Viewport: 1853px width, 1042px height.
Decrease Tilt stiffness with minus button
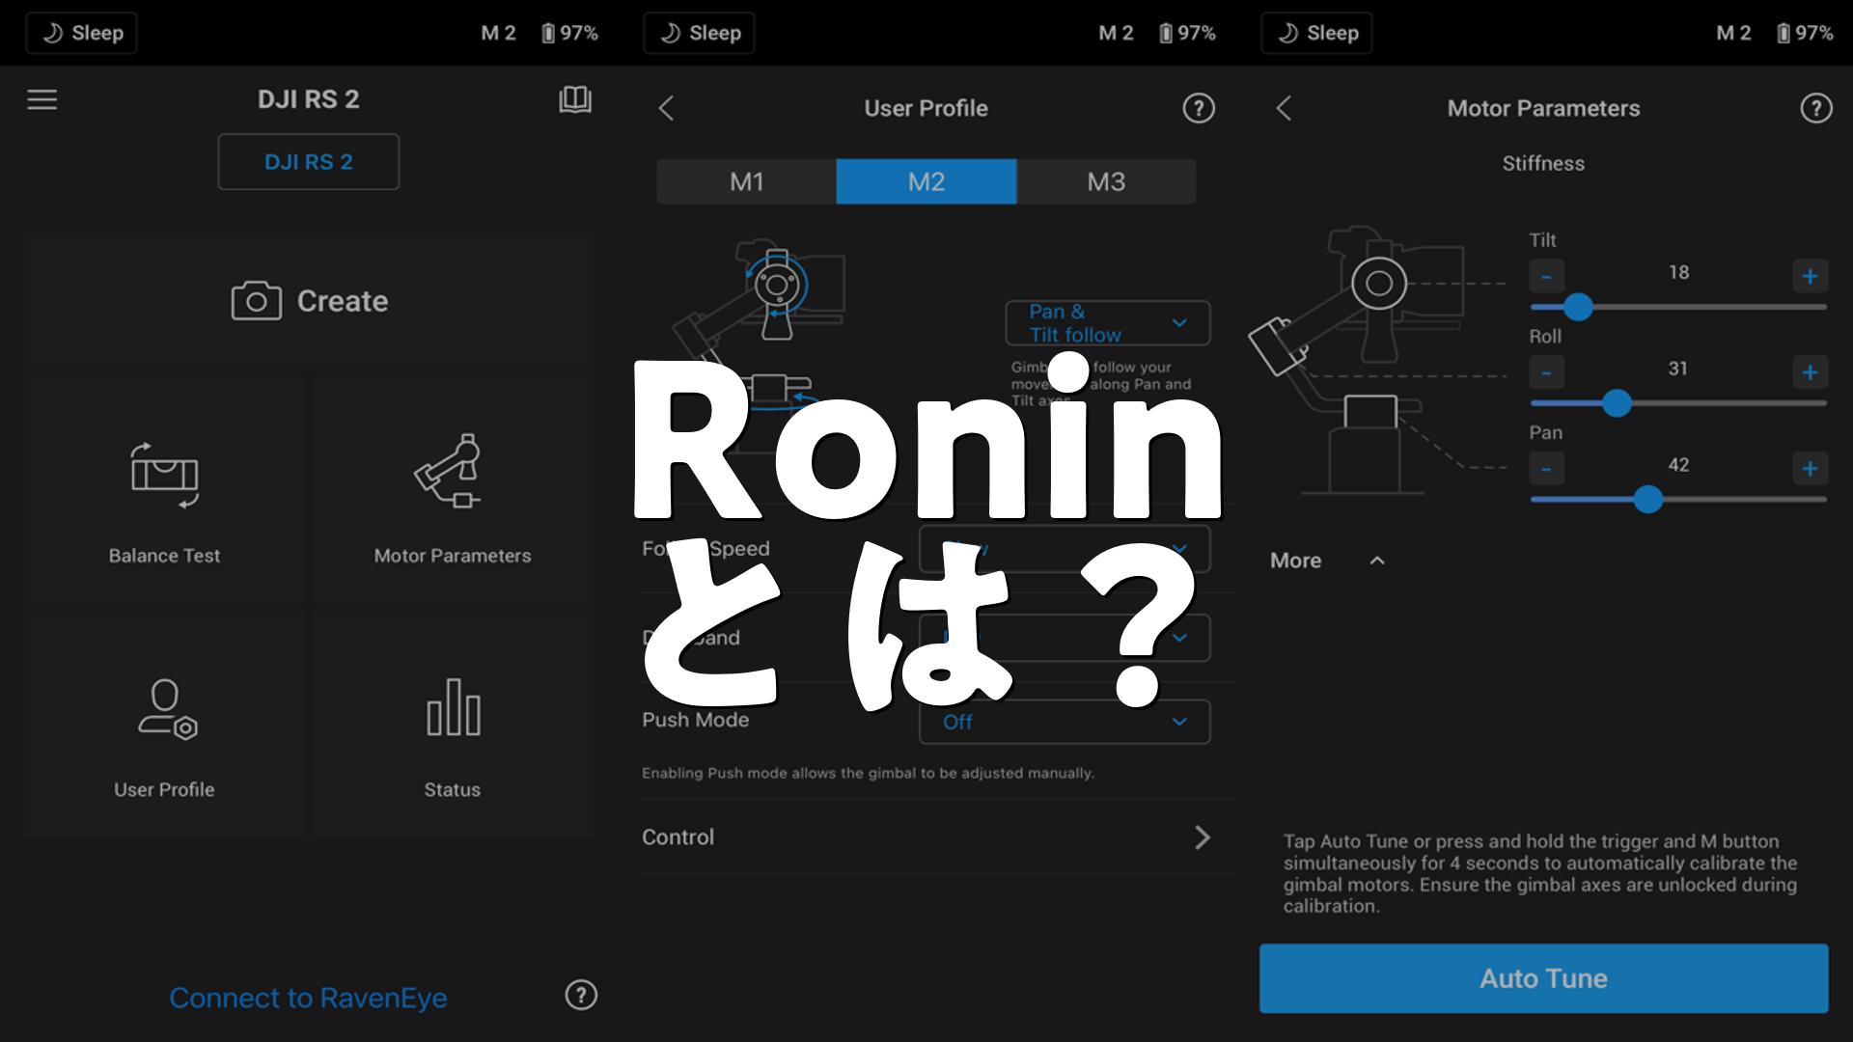point(1546,277)
